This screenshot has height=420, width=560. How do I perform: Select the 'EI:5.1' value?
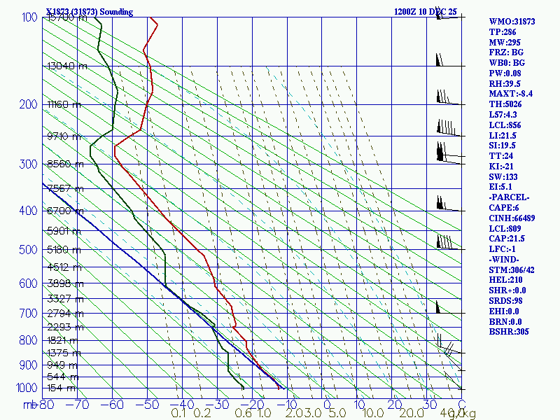click(x=500, y=187)
